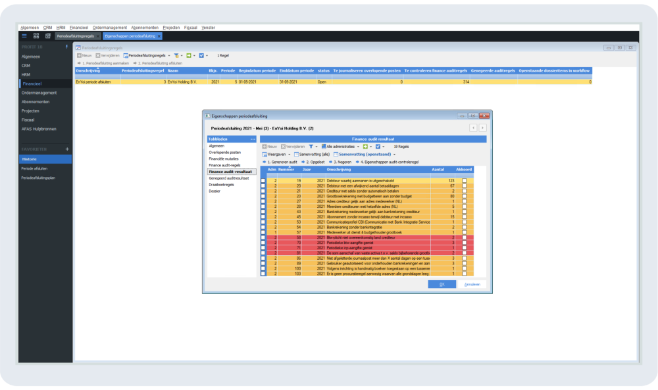
Task: Go to previous record with left arrow
Action: tap(472, 128)
